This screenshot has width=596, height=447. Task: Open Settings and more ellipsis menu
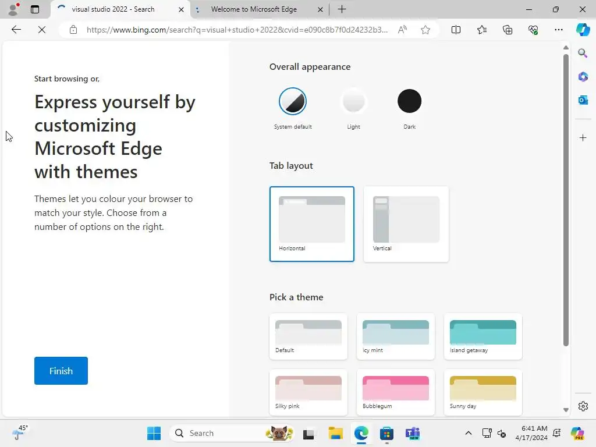click(558, 30)
